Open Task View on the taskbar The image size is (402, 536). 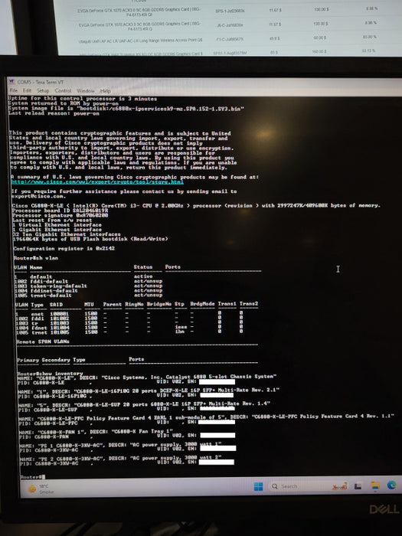pyautogui.click(x=358, y=486)
